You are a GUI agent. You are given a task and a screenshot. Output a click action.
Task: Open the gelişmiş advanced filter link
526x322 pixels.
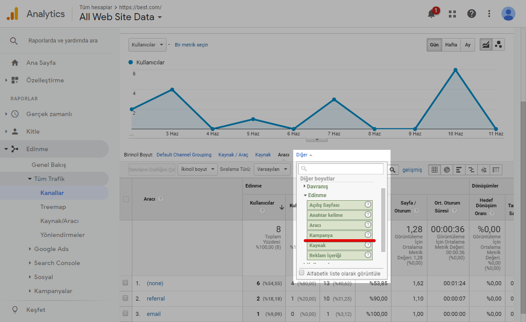pyautogui.click(x=412, y=170)
